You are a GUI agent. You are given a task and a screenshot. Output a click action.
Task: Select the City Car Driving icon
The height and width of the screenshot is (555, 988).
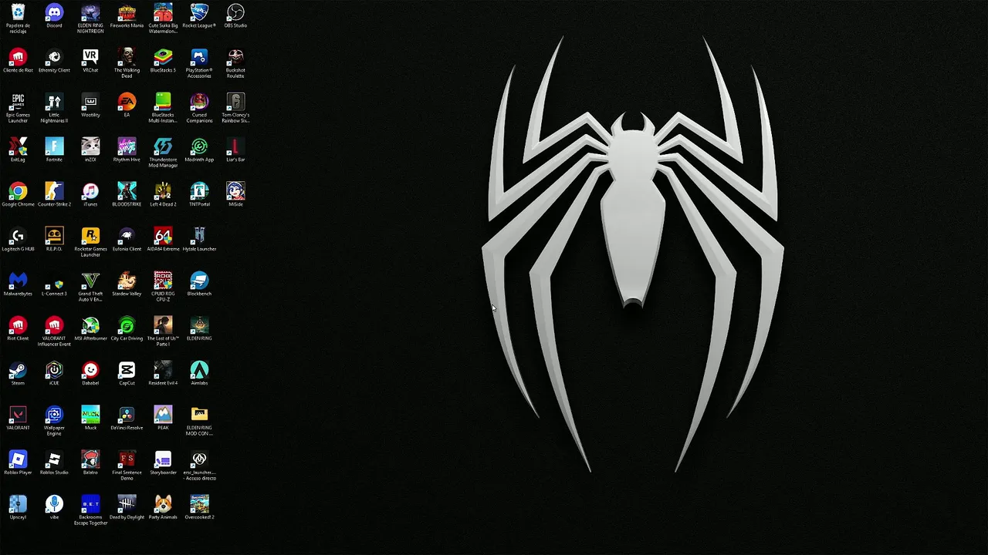pyautogui.click(x=127, y=326)
